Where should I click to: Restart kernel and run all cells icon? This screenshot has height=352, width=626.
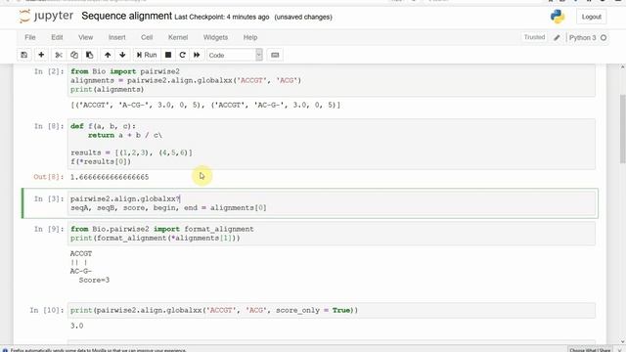point(197,55)
